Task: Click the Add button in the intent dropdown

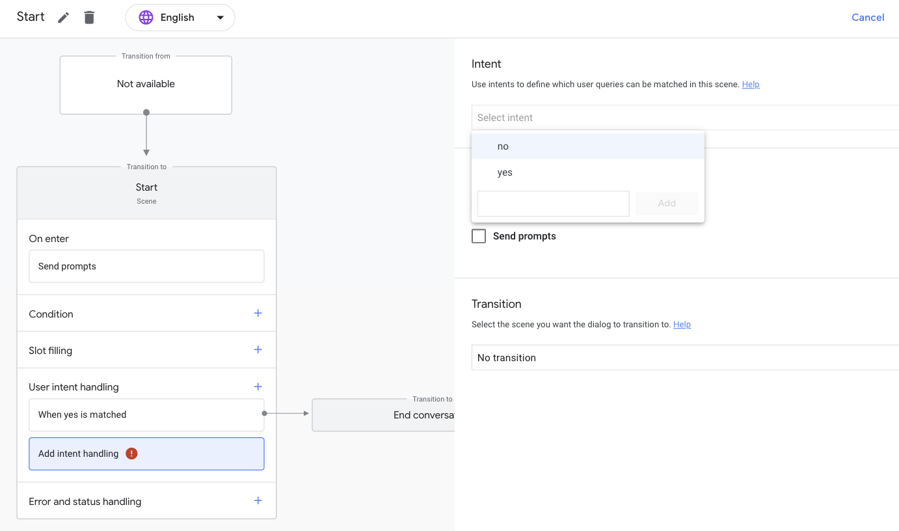Action: coord(666,203)
